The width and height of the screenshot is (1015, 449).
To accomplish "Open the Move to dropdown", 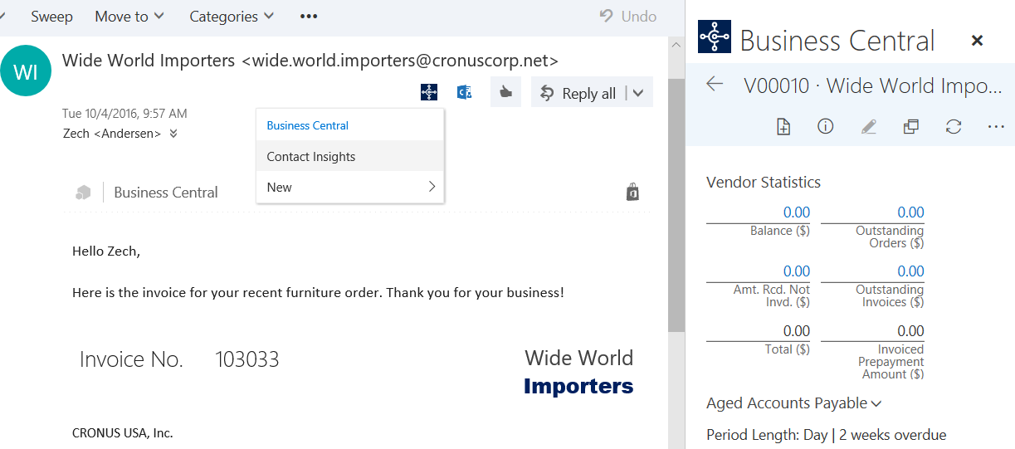I will point(129,17).
